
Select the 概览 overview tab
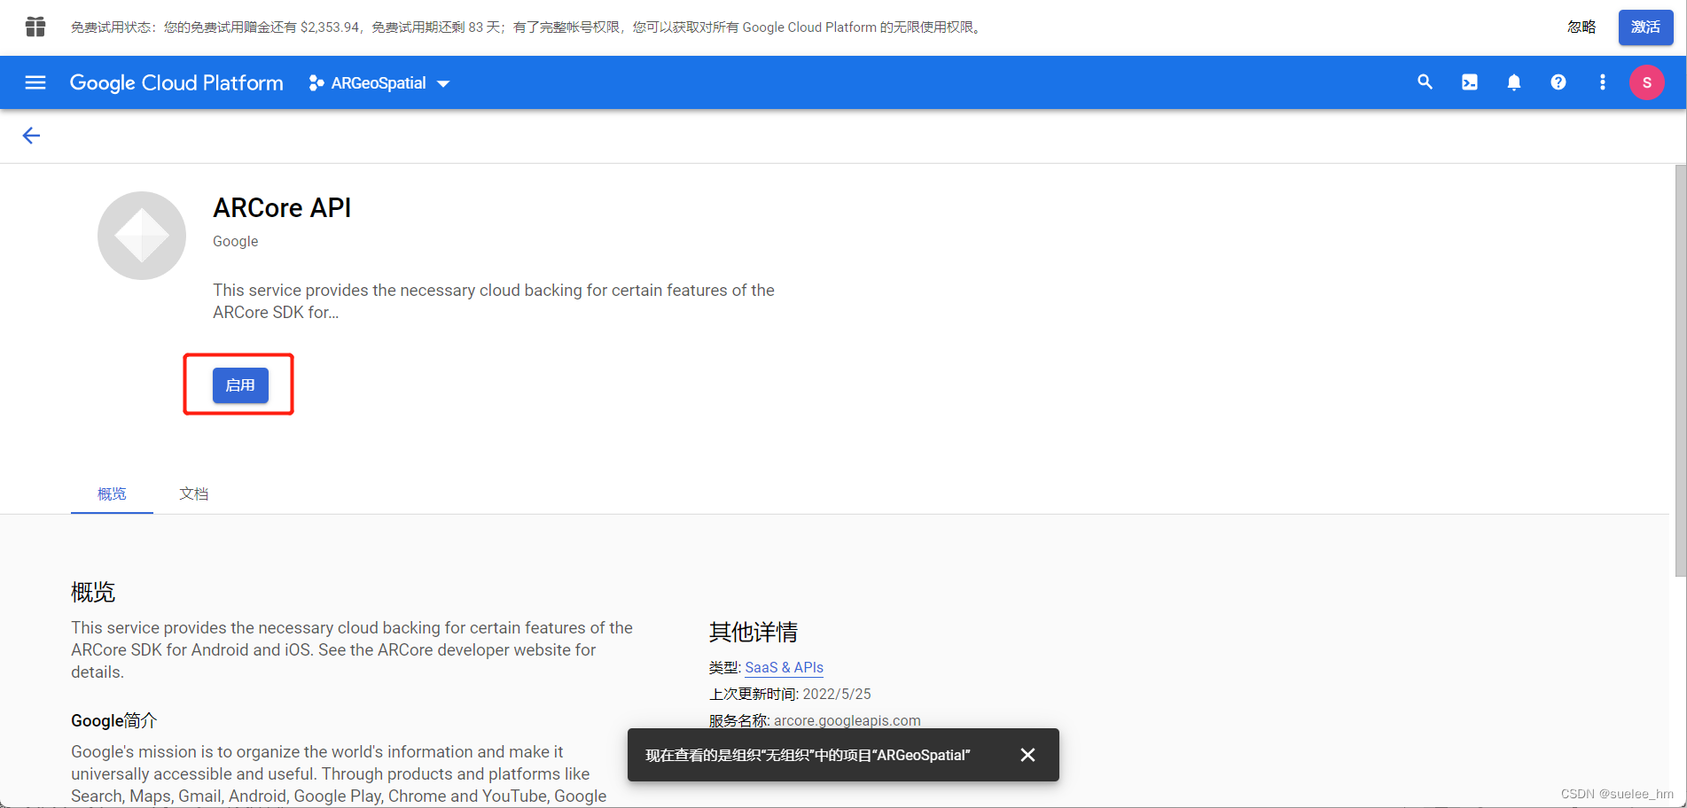pyautogui.click(x=112, y=493)
